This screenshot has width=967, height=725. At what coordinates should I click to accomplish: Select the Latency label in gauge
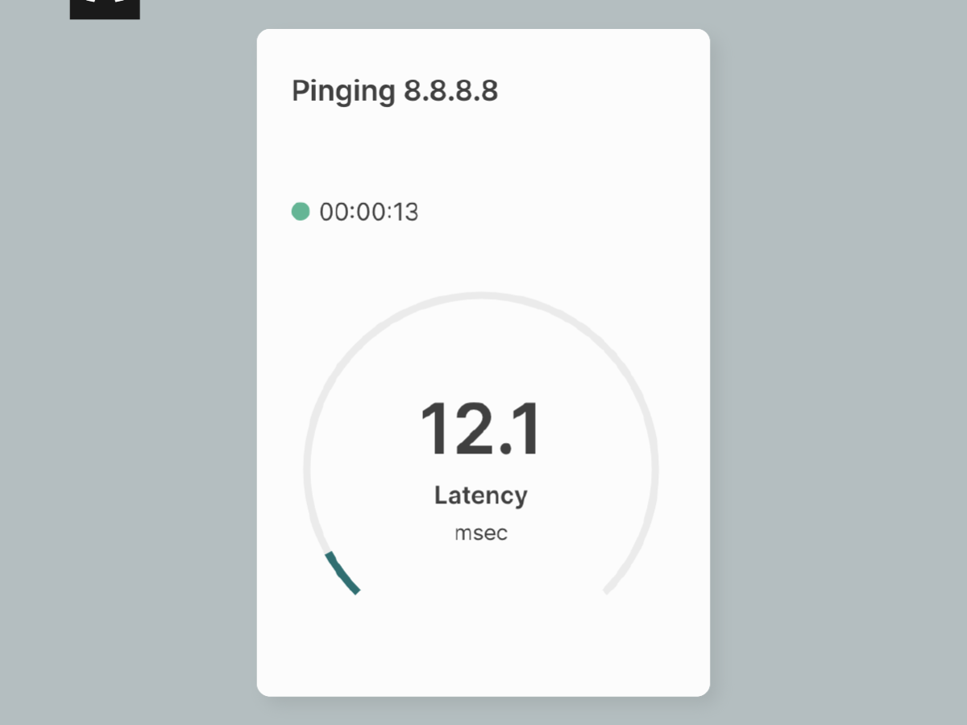[x=481, y=495]
